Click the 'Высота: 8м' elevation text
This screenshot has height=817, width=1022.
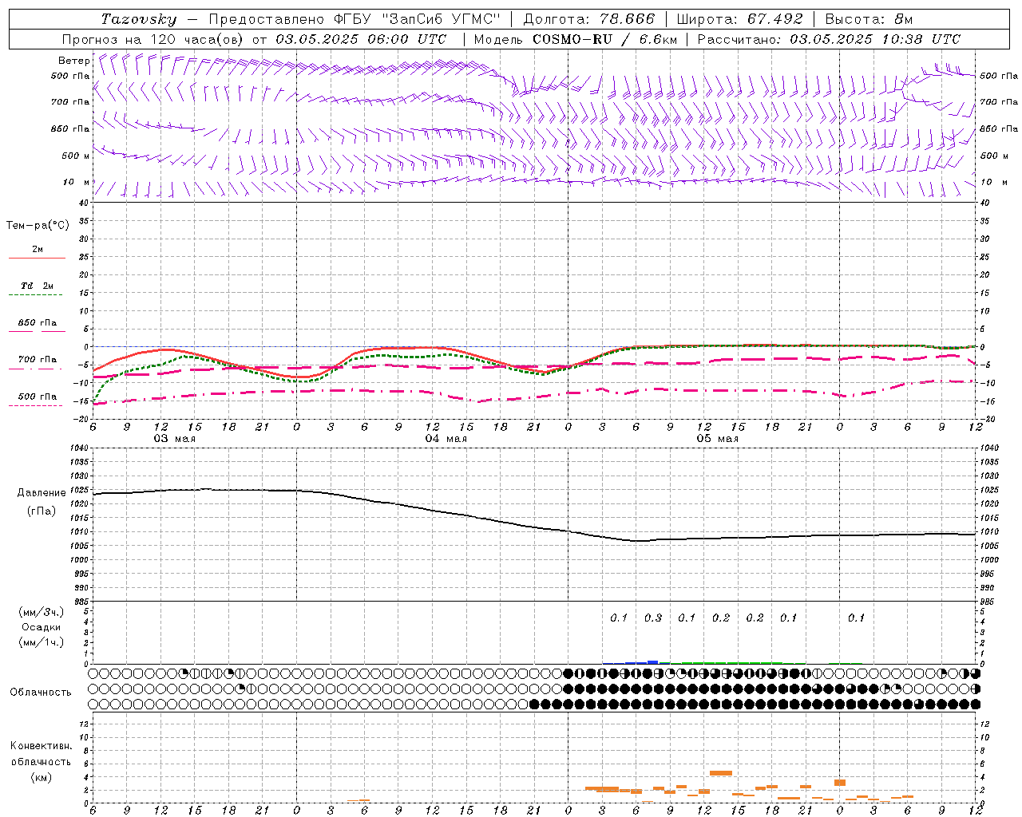click(869, 19)
